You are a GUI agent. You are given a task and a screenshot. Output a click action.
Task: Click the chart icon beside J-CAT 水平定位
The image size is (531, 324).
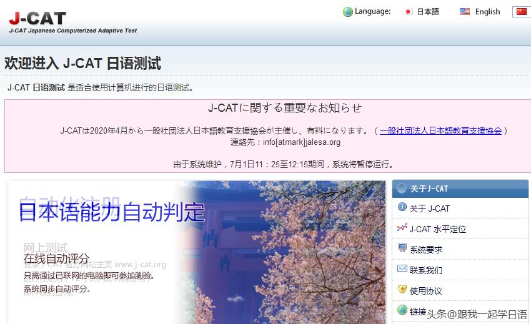pyautogui.click(x=402, y=227)
